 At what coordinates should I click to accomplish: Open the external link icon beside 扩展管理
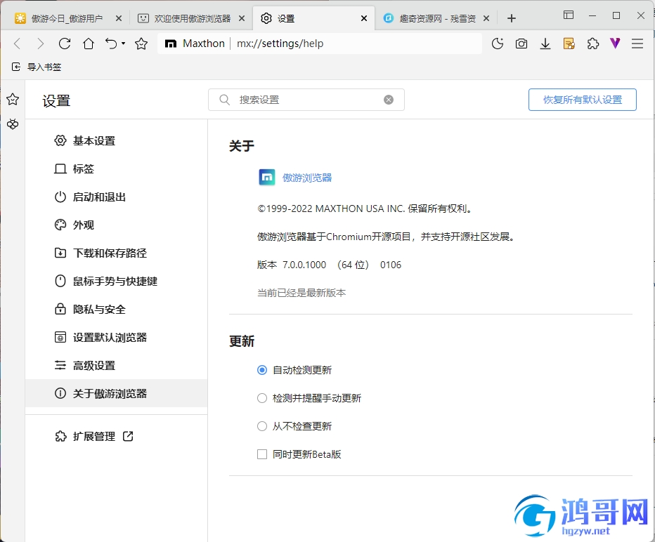click(128, 437)
